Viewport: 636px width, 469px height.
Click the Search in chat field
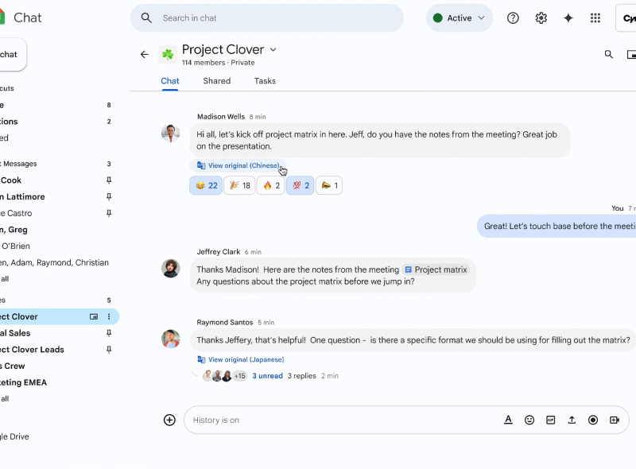267,17
